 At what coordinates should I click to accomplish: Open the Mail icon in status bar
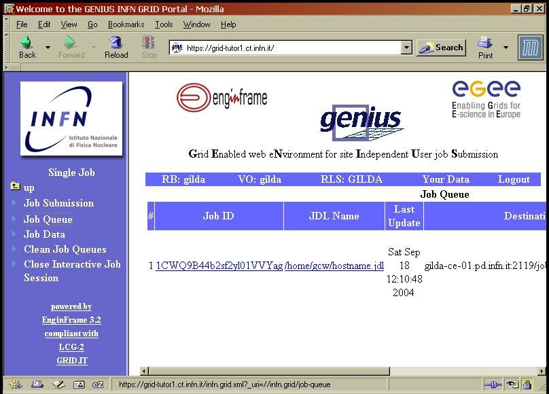click(37, 384)
